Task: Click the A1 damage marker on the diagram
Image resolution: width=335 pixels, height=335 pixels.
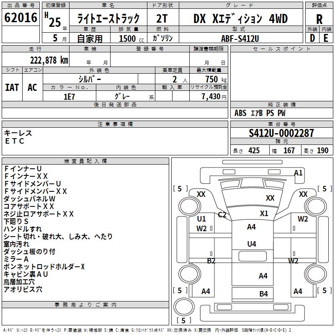Action: point(298,173)
